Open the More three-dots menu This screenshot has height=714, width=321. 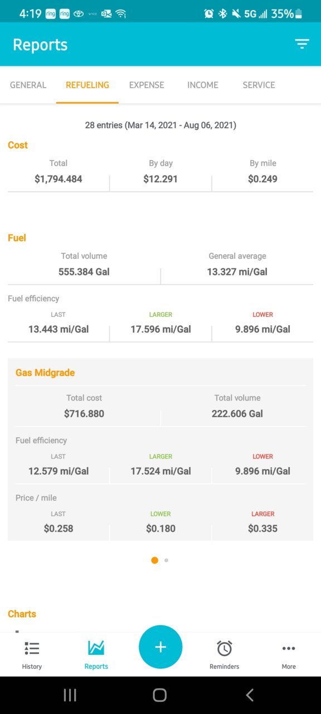[x=289, y=648]
